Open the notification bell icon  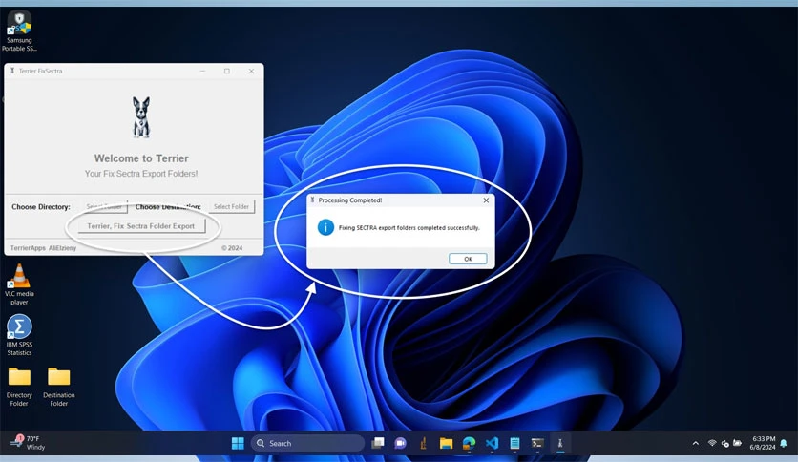pos(784,443)
